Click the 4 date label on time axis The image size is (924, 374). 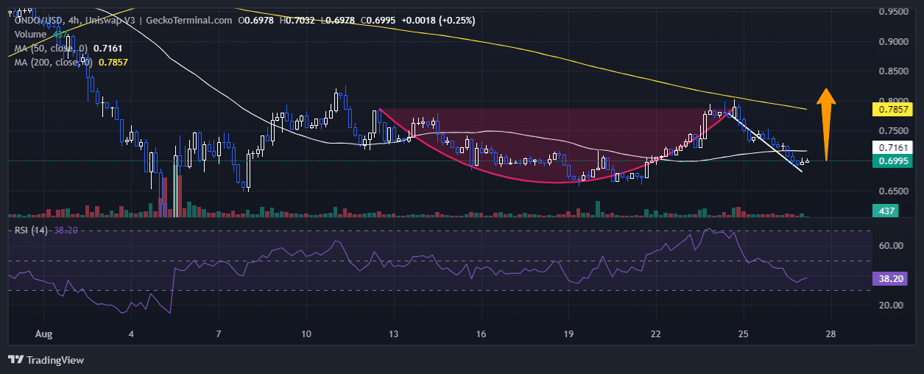[x=132, y=334]
